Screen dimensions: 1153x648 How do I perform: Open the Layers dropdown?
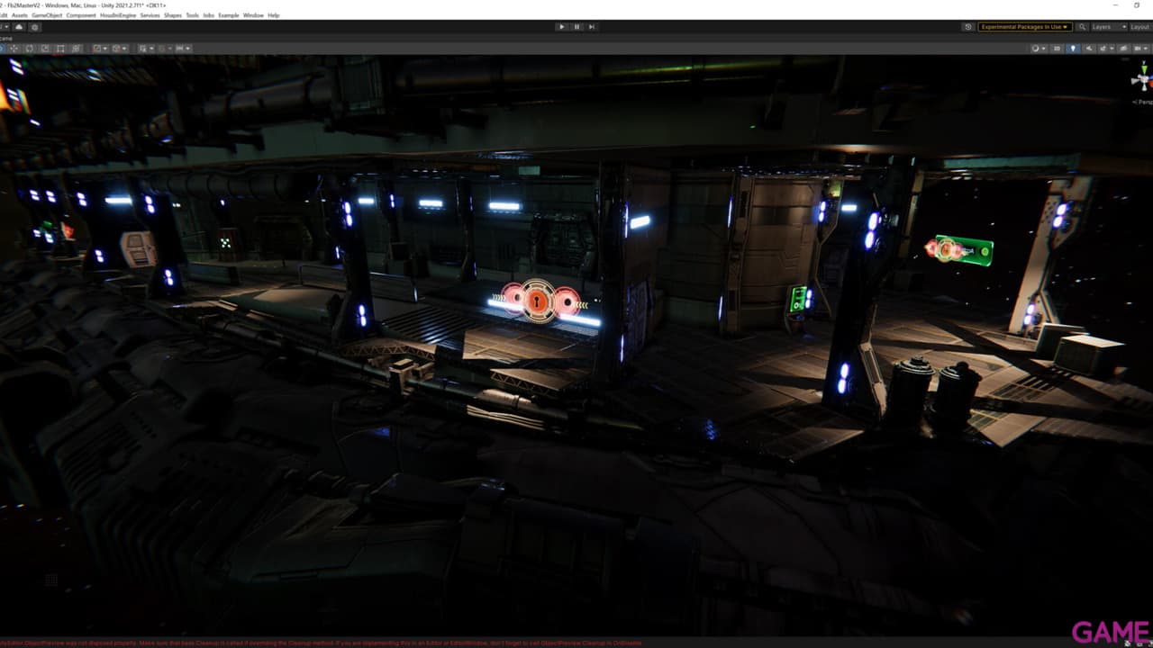pos(1108,27)
